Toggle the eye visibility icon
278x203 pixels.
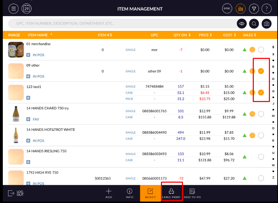point(241,24)
